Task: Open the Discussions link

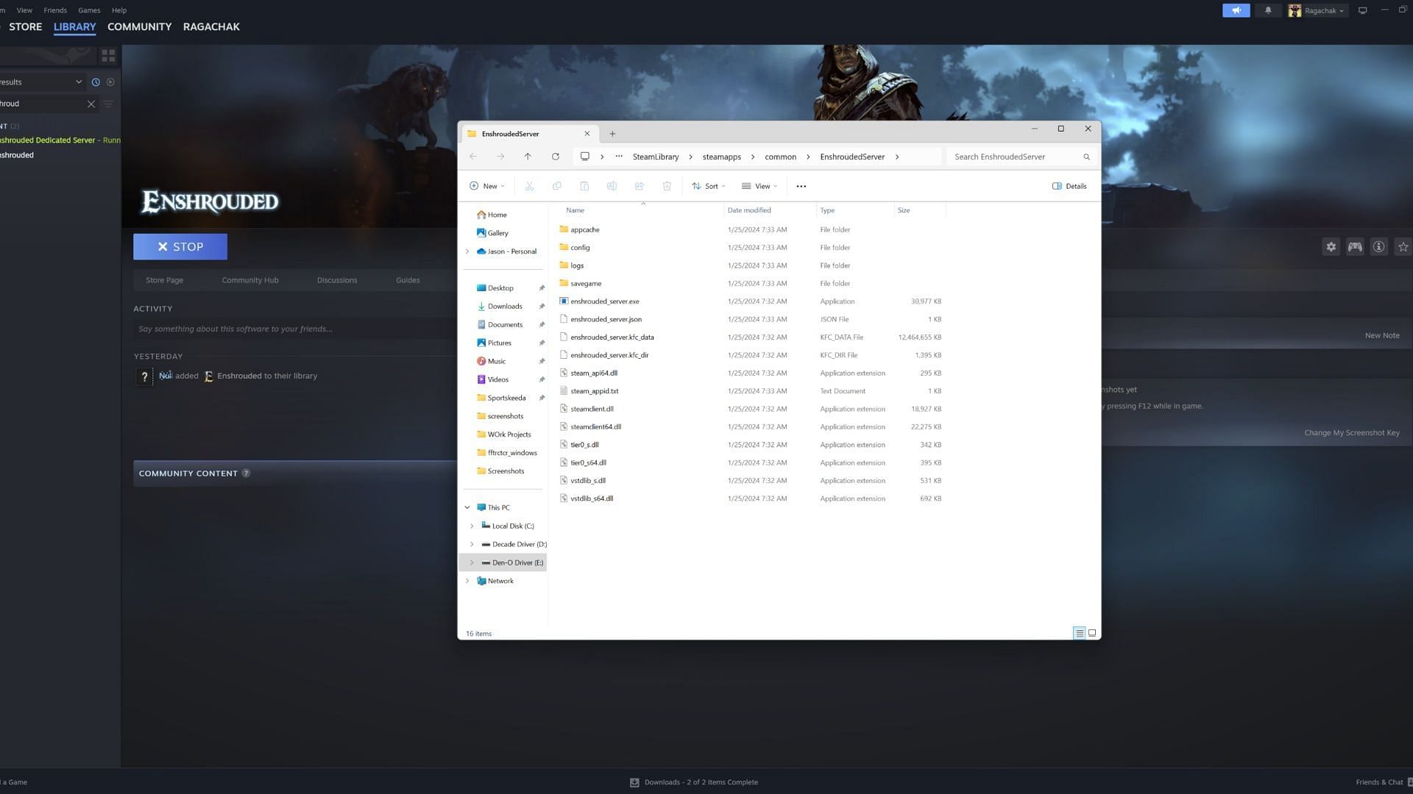Action: click(x=337, y=280)
